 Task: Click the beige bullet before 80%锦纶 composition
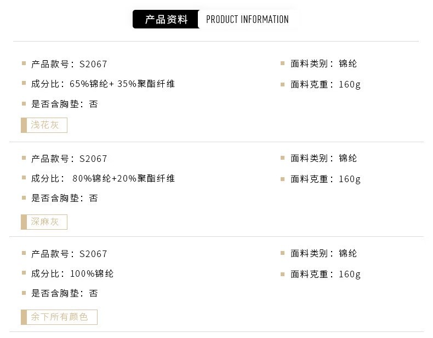click(x=24, y=178)
